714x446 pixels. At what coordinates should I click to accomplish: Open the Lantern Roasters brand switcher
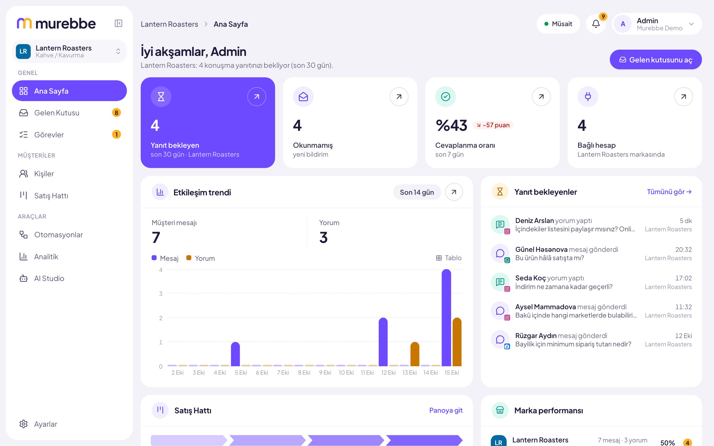pos(69,51)
